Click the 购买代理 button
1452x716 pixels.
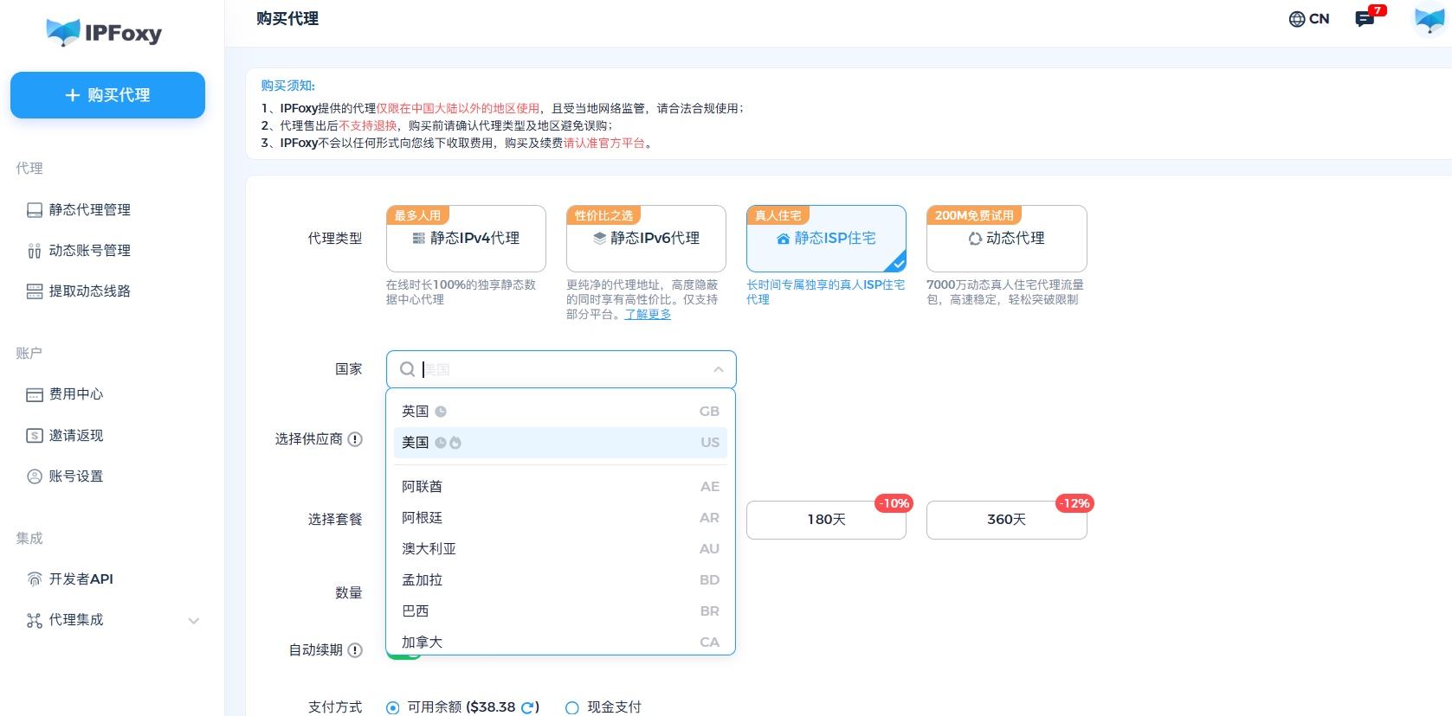point(107,95)
